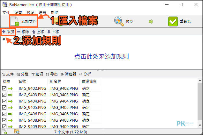203x135 pixels.
Task: Click the # column header in rules list
Action: click(4, 39)
